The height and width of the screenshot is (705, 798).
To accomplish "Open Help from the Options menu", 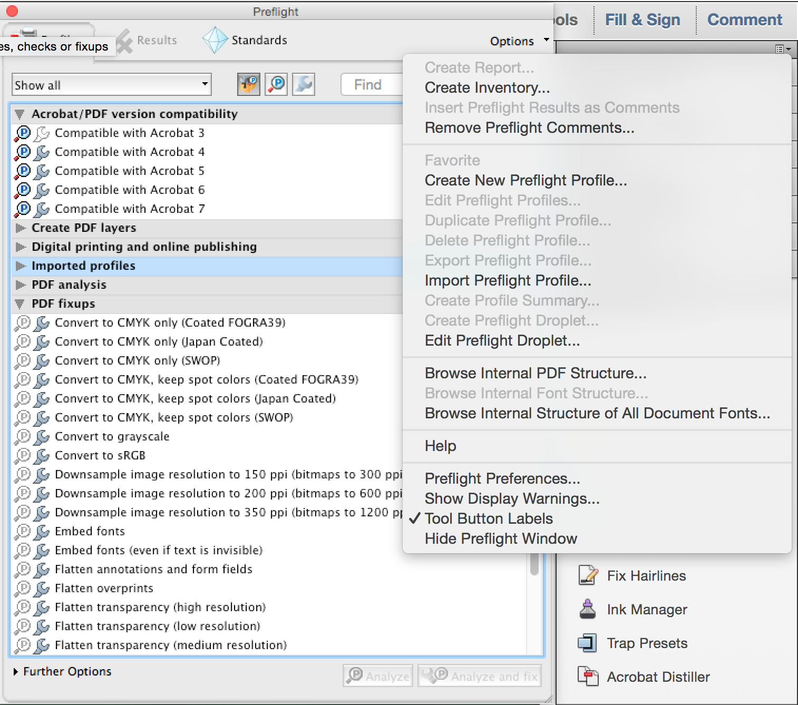I will click(x=597, y=446).
